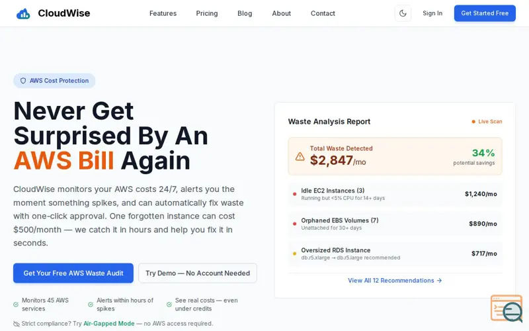The height and width of the screenshot is (331, 529).
Task: Click Get Your Free AWS Waste Audit
Action: (x=73, y=273)
